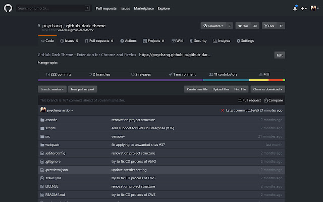The width and height of the screenshot is (323, 202).
Task: Switch to the Projects tab
Action: point(153,41)
